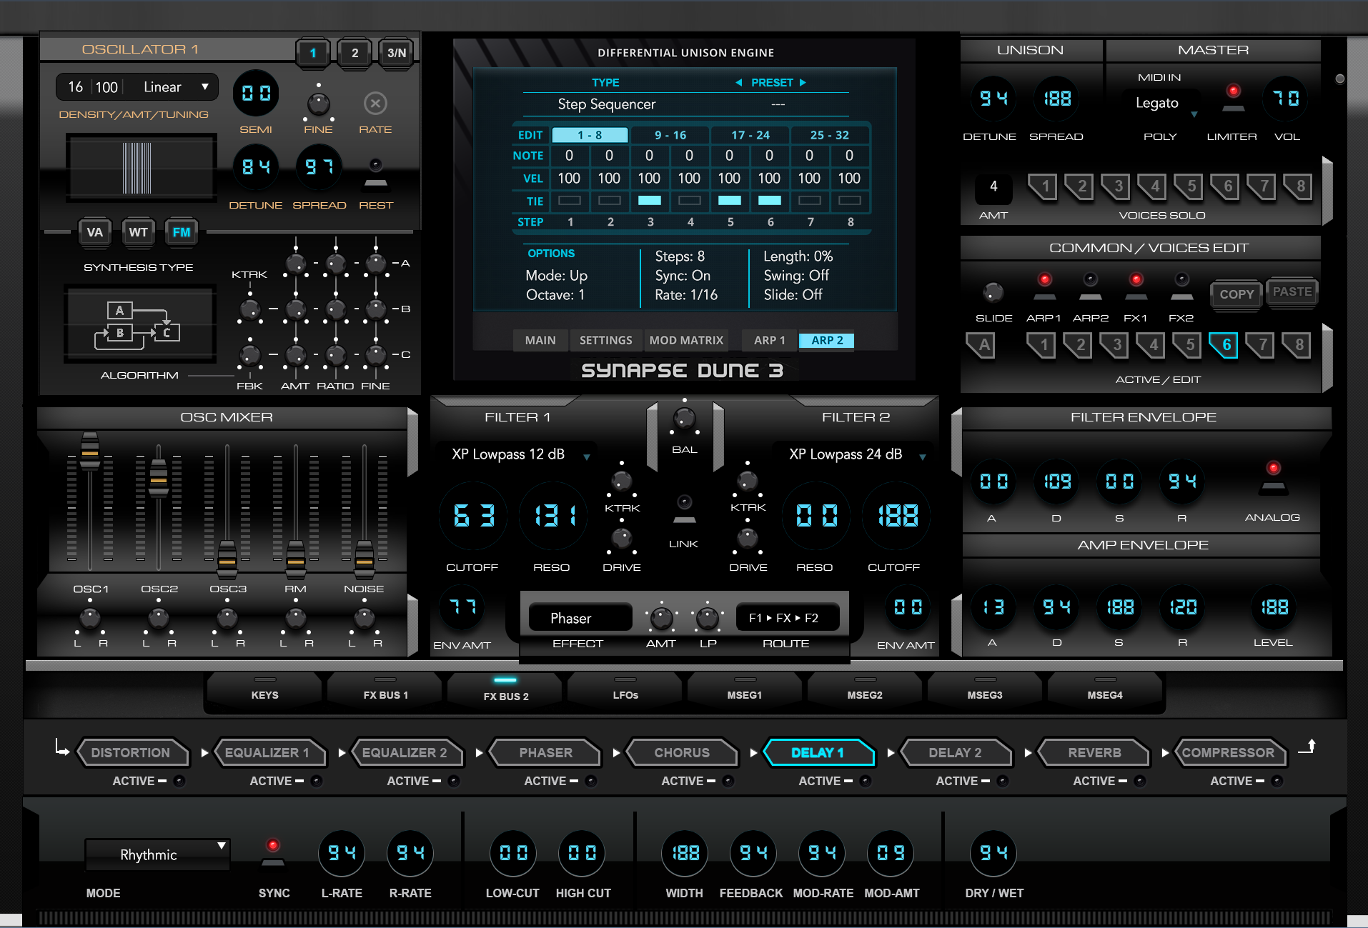
Task: Select FM synthesis type
Action: [182, 232]
